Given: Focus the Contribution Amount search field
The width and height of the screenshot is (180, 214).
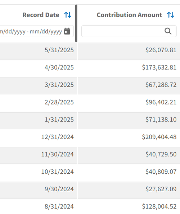Looking at the screenshot, I should pyautogui.click(x=129, y=31).
